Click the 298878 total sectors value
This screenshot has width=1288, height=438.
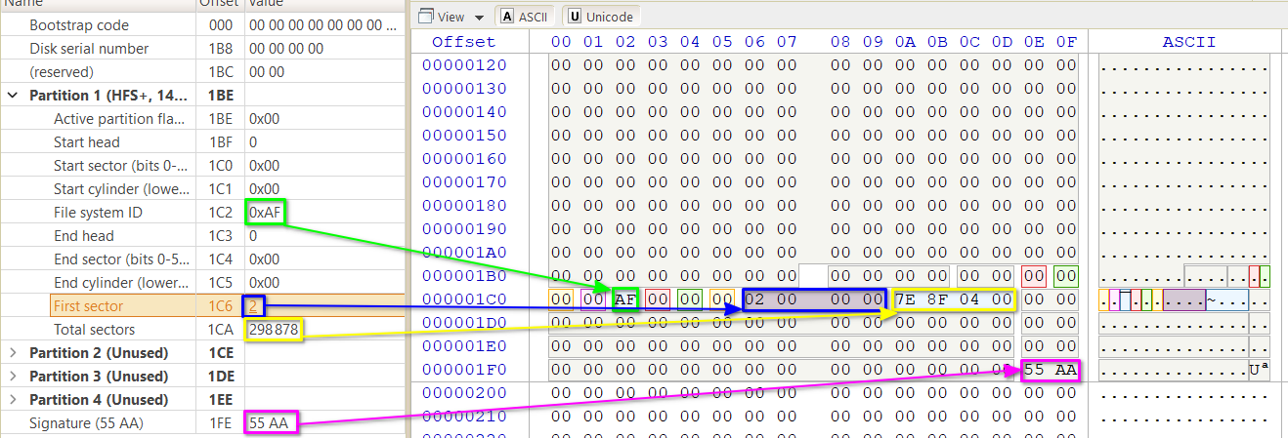[x=273, y=330]
